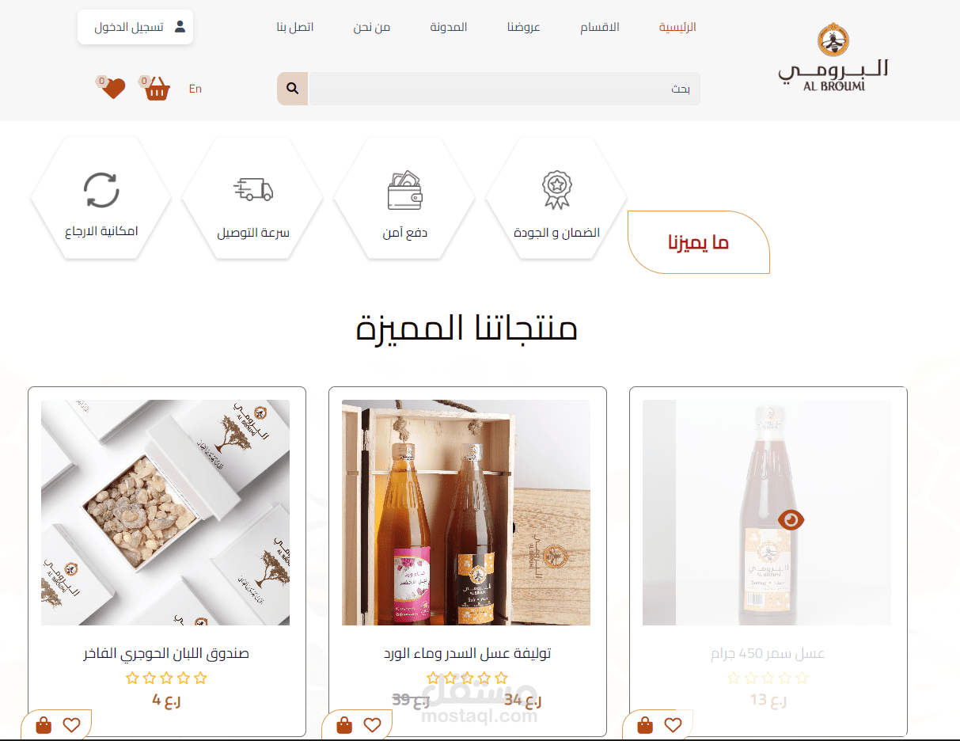Rate the Luban Hojari box using its stars
The image size is (960, 741).
tap(166, 678)
